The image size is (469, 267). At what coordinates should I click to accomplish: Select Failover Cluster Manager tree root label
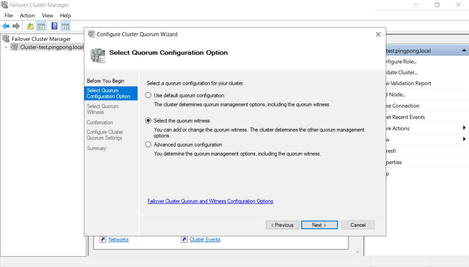[41, 39]
